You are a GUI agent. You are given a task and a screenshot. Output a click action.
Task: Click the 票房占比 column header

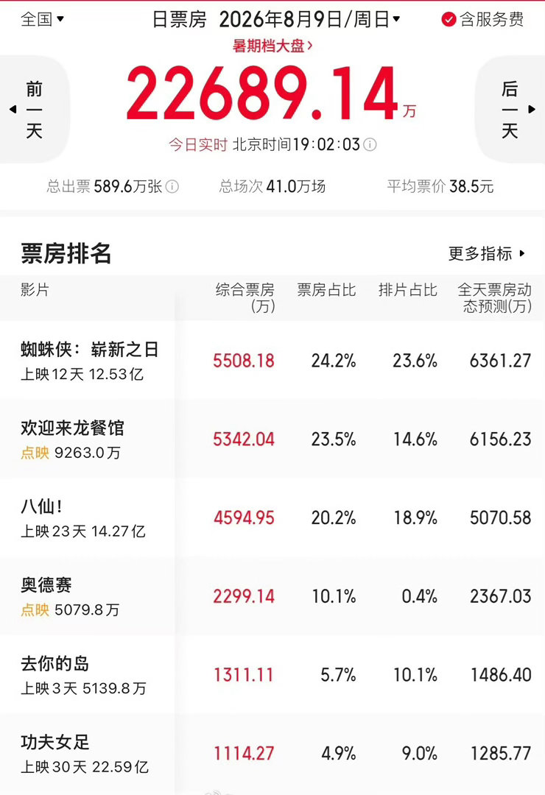(x=326, y=290)
